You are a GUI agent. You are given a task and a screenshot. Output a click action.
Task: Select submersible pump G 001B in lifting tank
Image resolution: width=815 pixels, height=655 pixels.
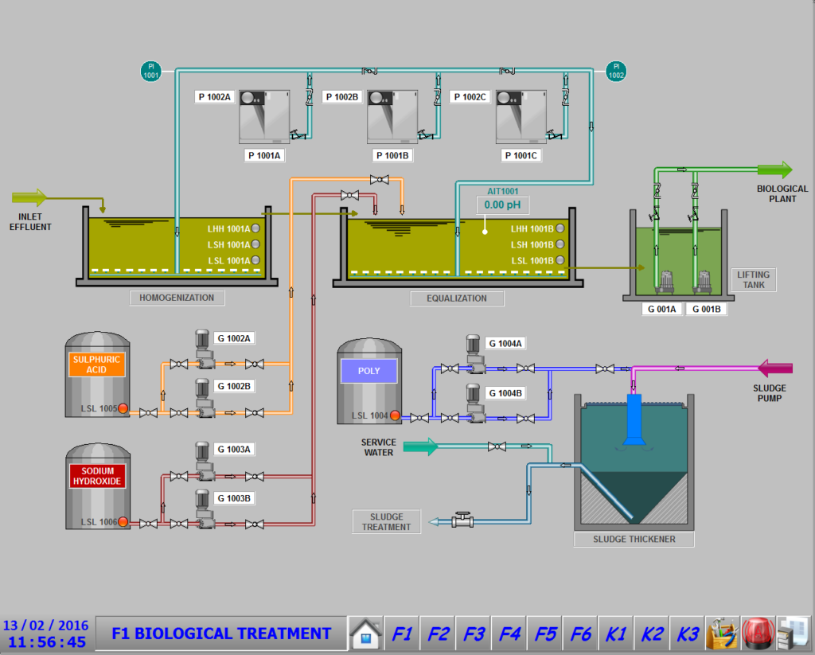pyautogui.click(x=704, y=281)
